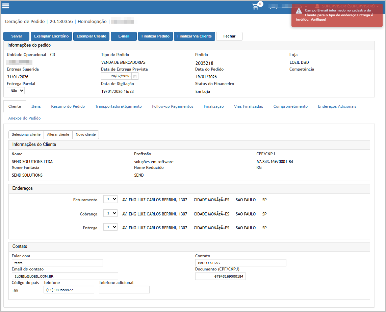Expand the Entrega Parcial dropdown

point(16,90)
